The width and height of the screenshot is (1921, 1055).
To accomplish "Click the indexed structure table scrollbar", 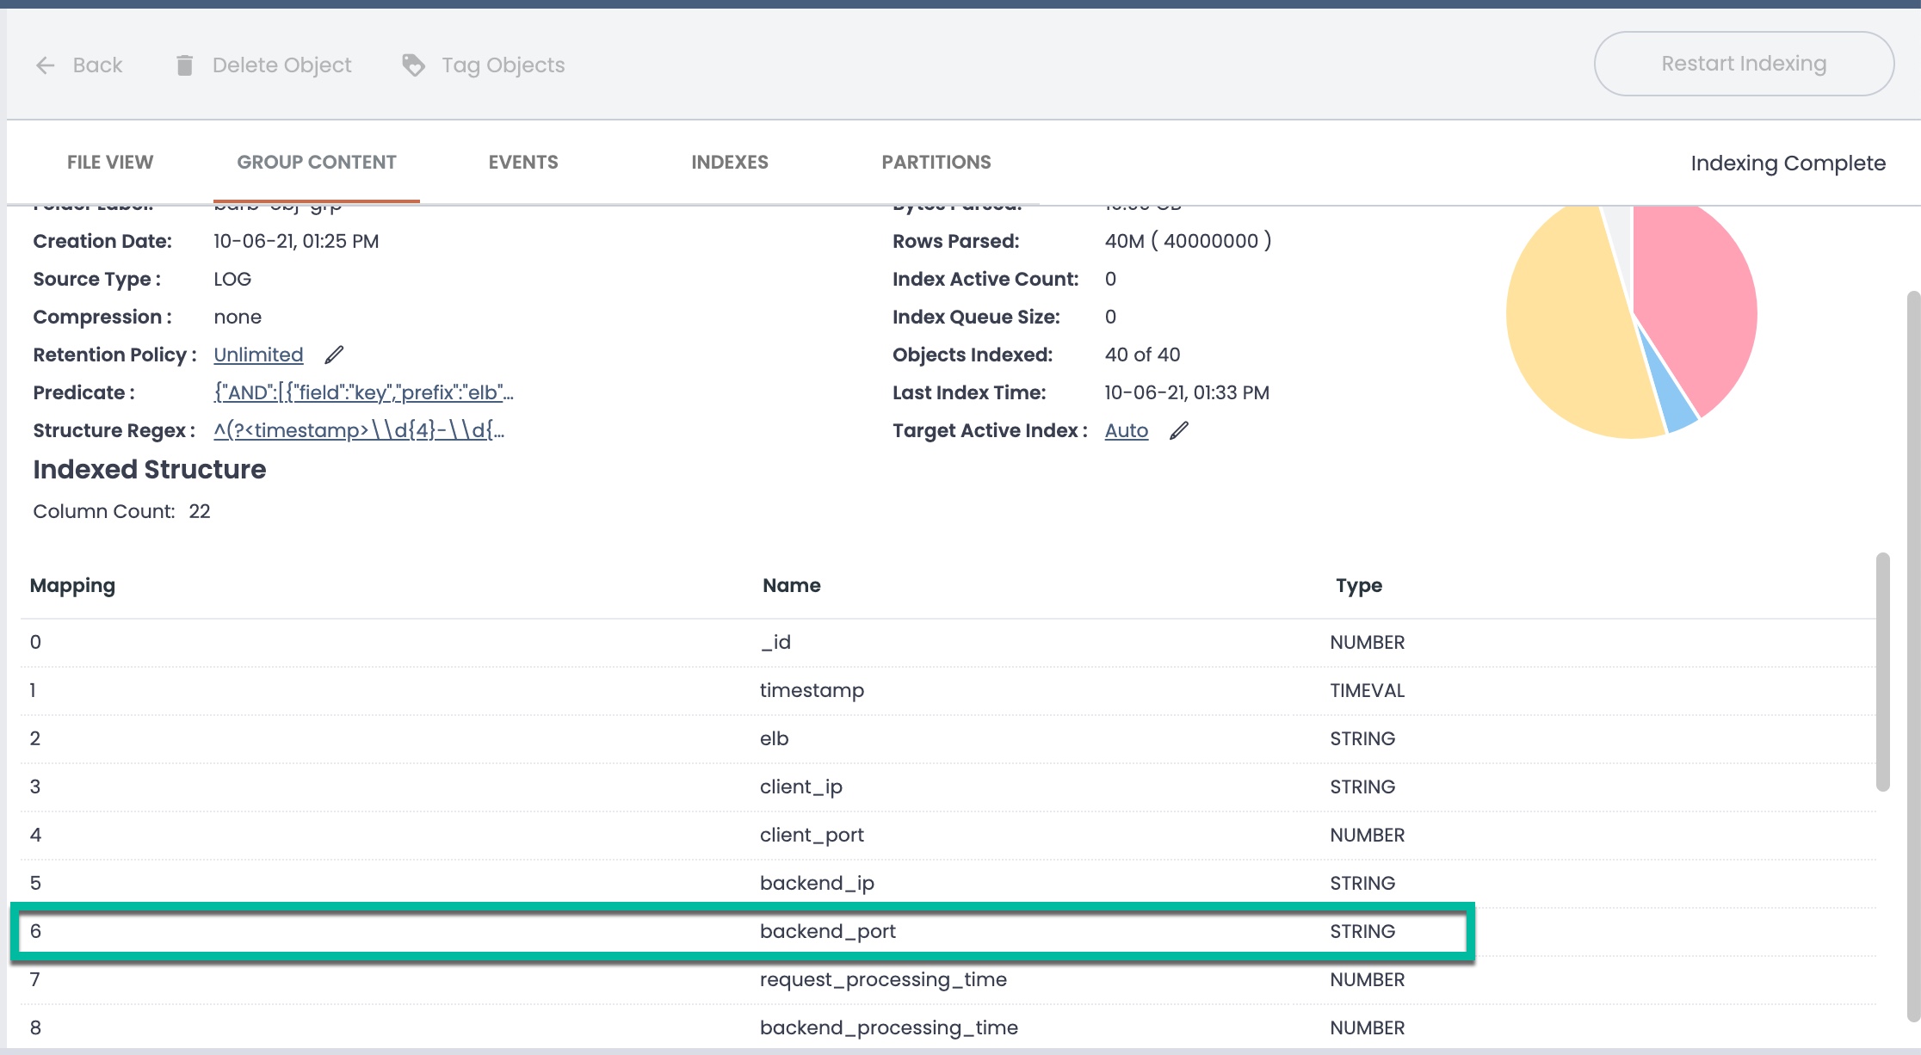I will coord(1883,671).
